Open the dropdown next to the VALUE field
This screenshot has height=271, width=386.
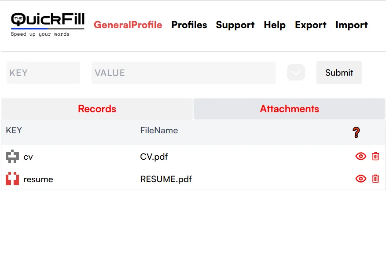296,73
